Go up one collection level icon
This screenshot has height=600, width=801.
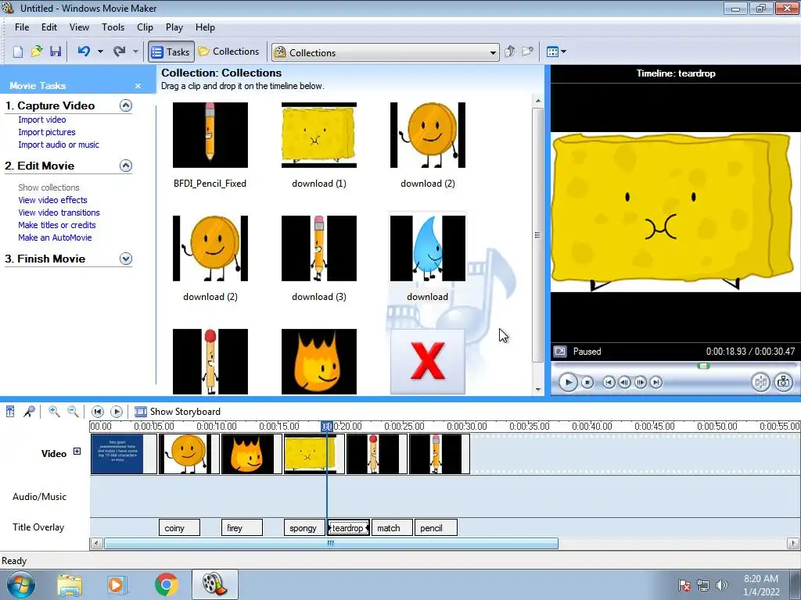[509, 52]
